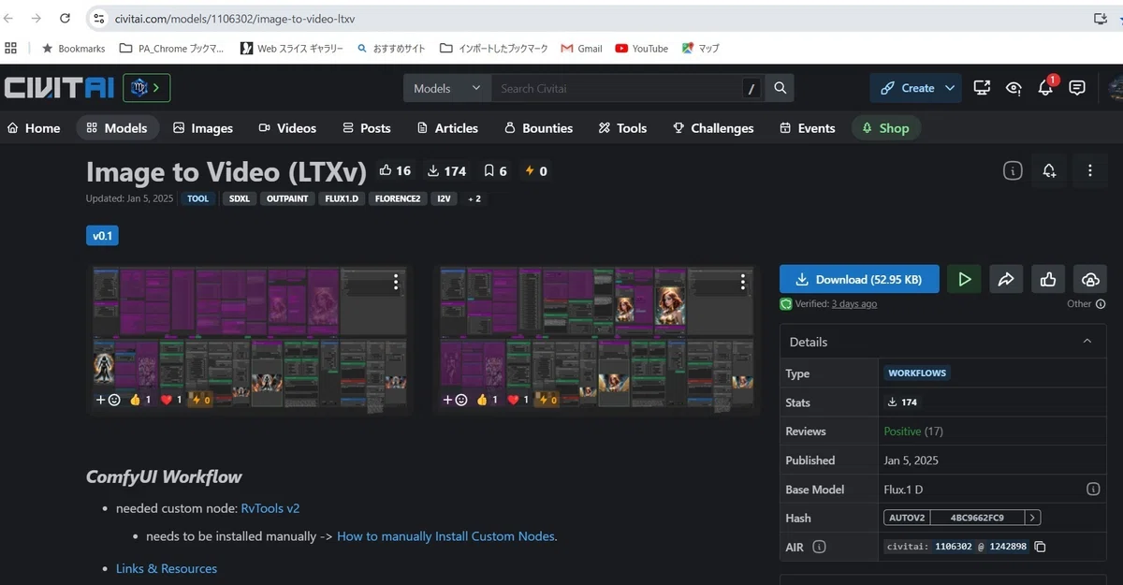Open the Models search category dropdown
This screenshot has width=1123, height=585.
[447, 88]
